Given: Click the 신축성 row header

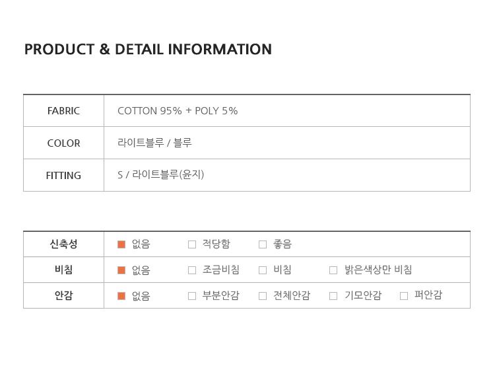Looking at the screenshot, I should pos(63,244).
